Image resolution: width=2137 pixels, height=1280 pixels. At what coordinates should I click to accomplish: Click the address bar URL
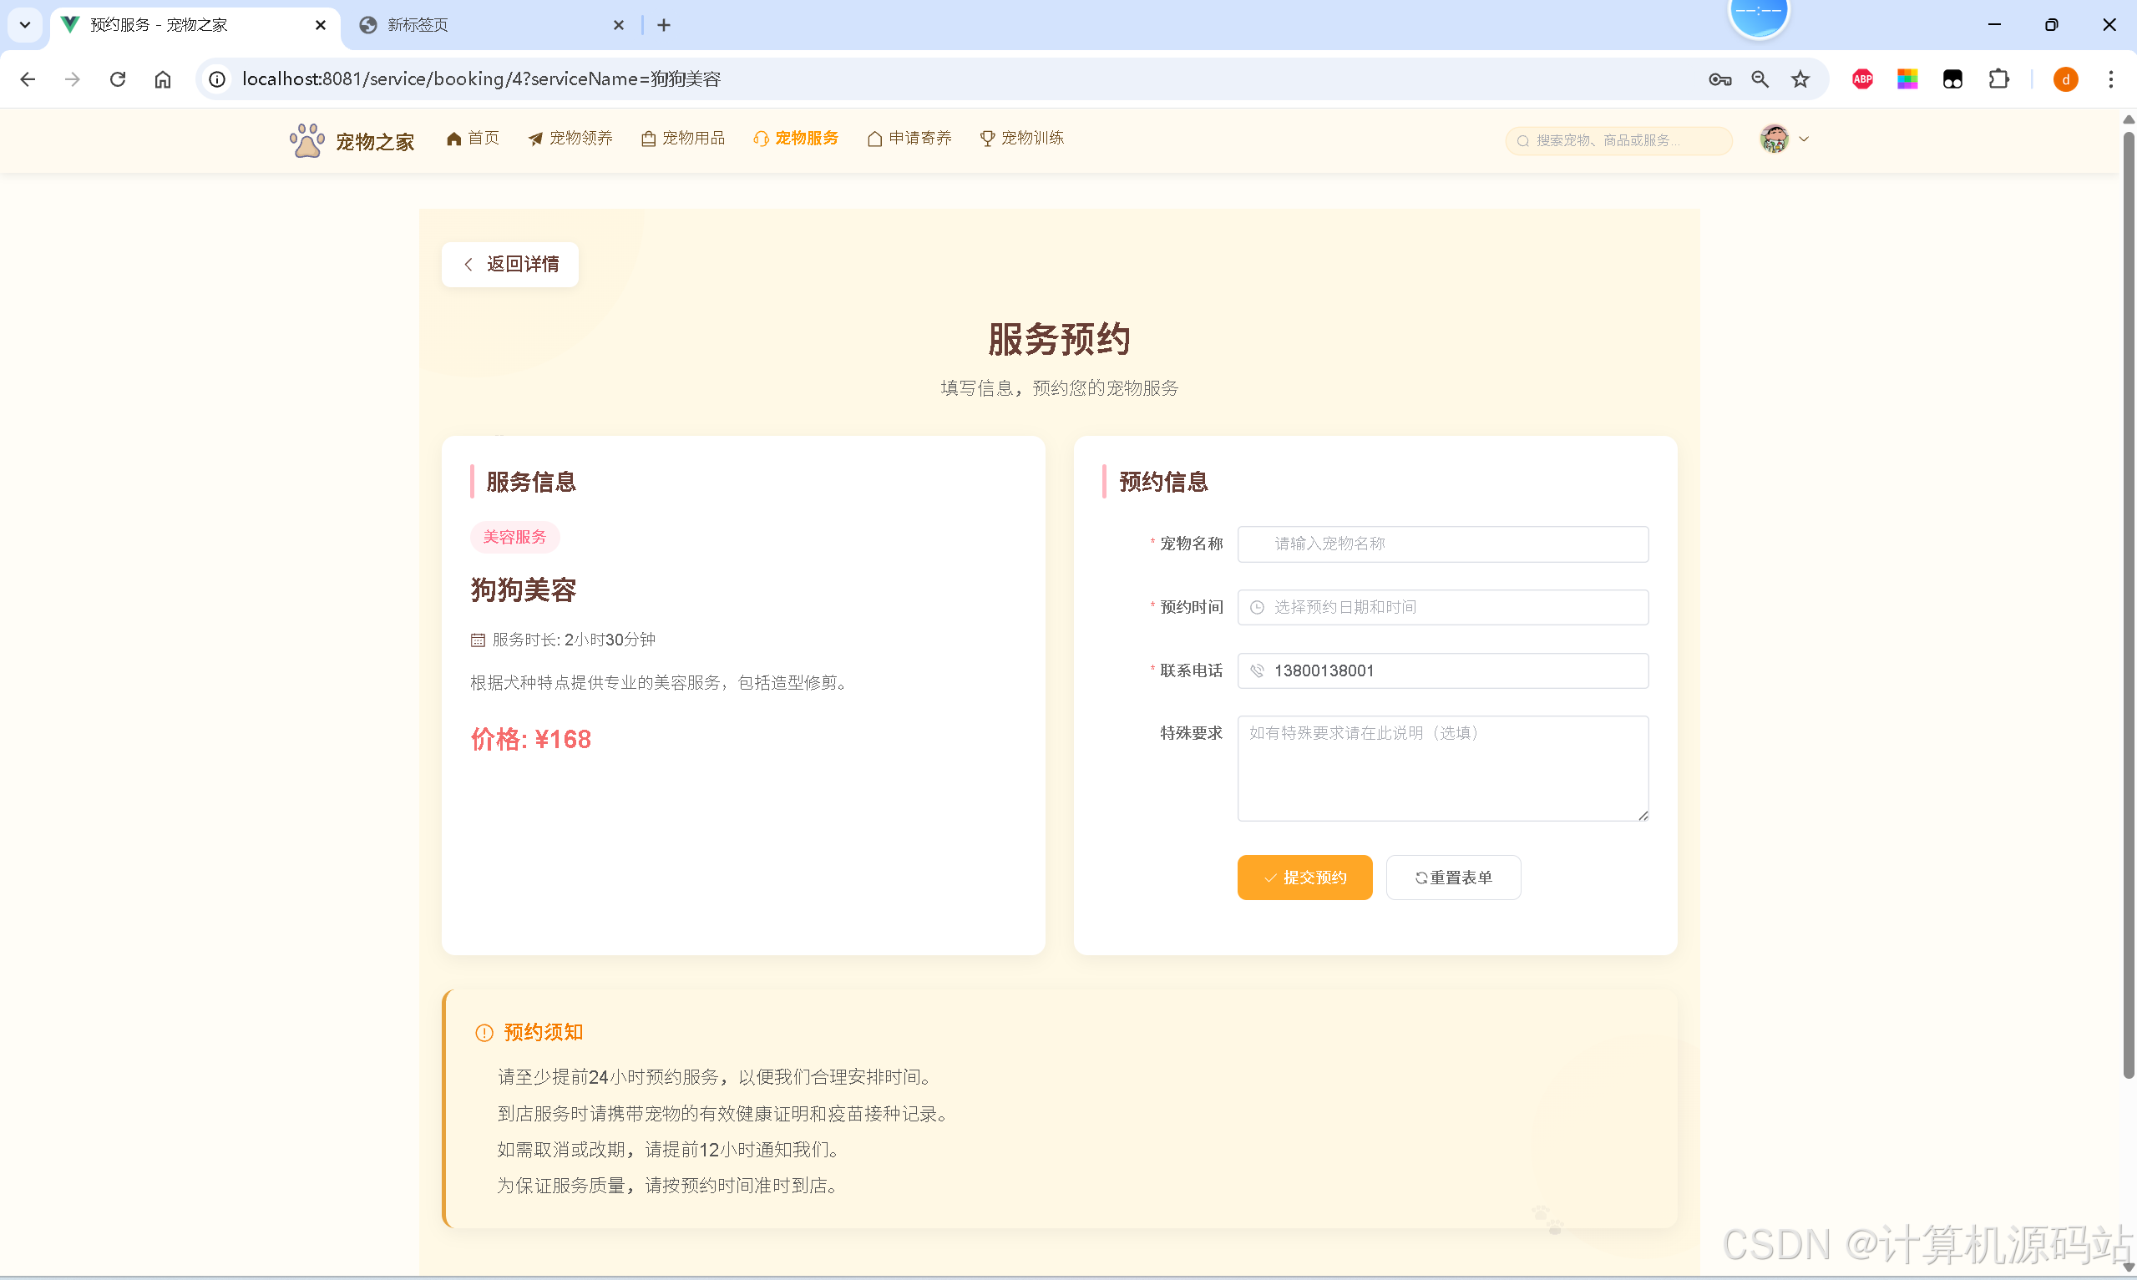pos(481,79)
